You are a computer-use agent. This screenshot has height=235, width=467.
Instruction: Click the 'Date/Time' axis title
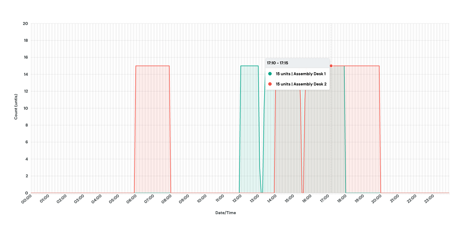[x=226, y=213]
